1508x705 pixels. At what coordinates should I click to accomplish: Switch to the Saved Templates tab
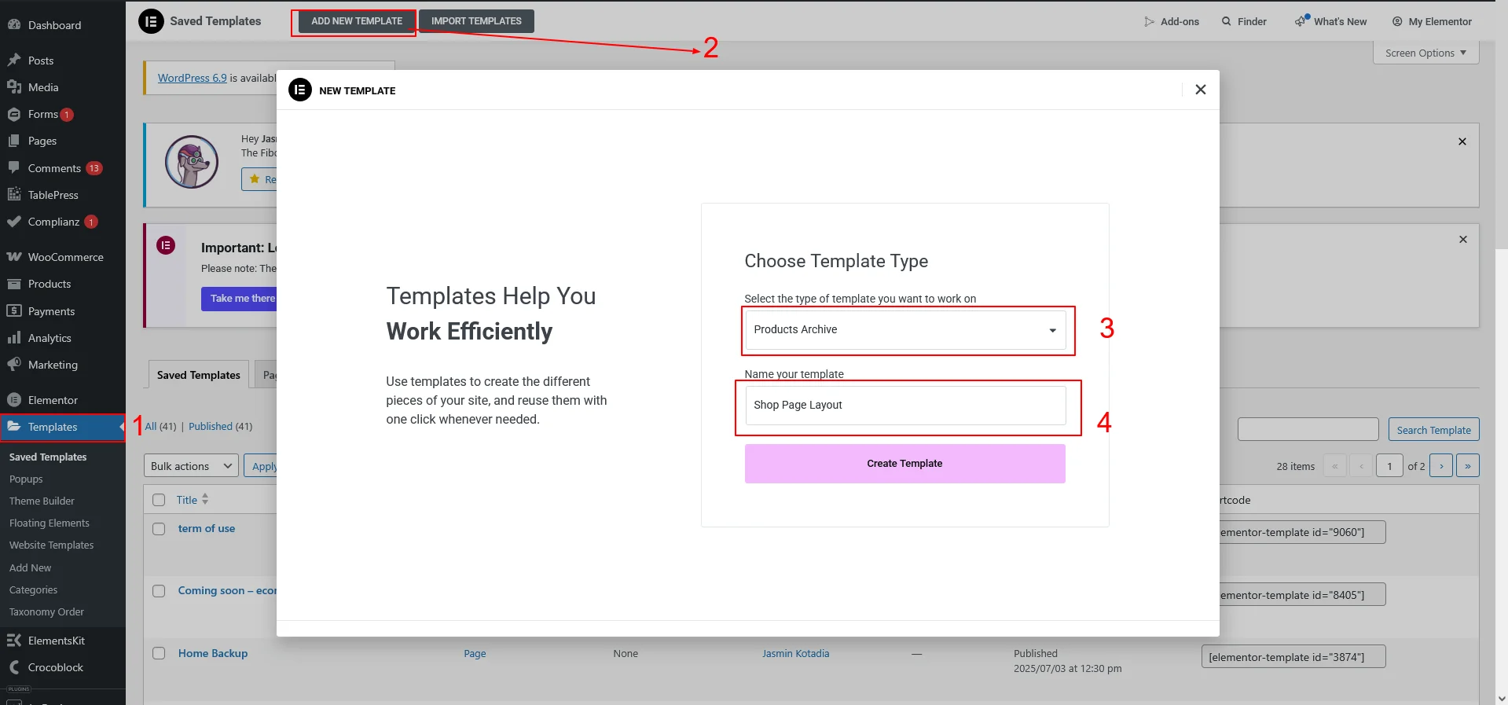(198, 375)
